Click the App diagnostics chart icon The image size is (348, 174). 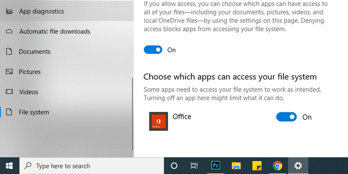pos(9,11)
